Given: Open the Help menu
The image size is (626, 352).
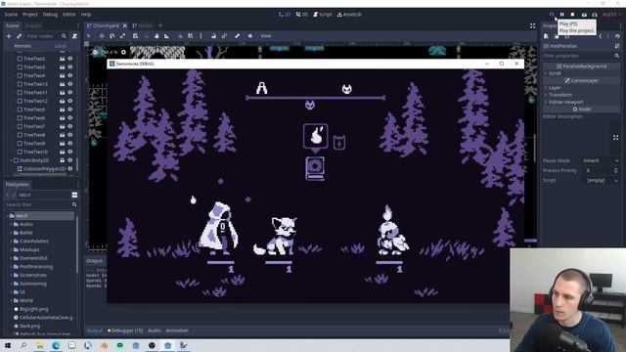Looking at the screenshot, I should (x=86, y=15).
